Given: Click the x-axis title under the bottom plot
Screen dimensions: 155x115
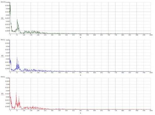Looking at the screenshot, I should pyautogui.click(x=81, y=113).
